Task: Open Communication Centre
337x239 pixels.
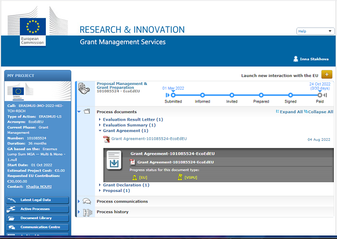Action: tap(37, 227)
